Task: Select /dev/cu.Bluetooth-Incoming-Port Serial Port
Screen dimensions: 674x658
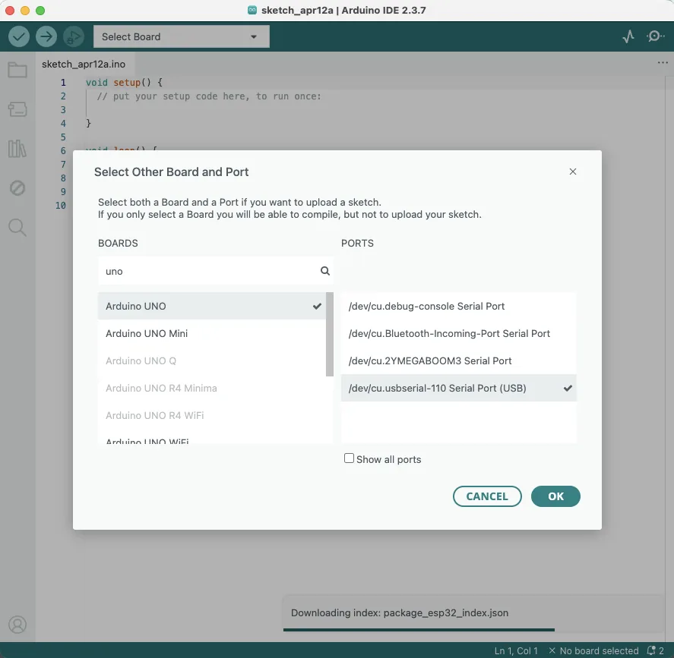Action: (x=459, y=333)
